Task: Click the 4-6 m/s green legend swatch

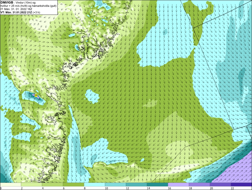Action: click(52, 184)
